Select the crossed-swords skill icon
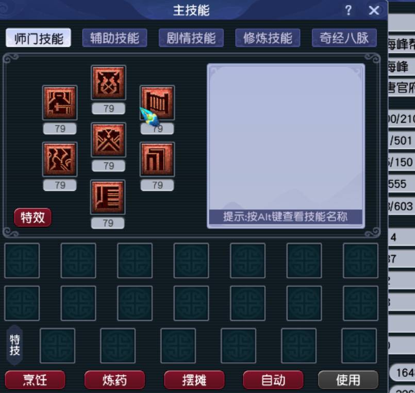The width and height of the screenshot is (415, 393). [108, 140]
